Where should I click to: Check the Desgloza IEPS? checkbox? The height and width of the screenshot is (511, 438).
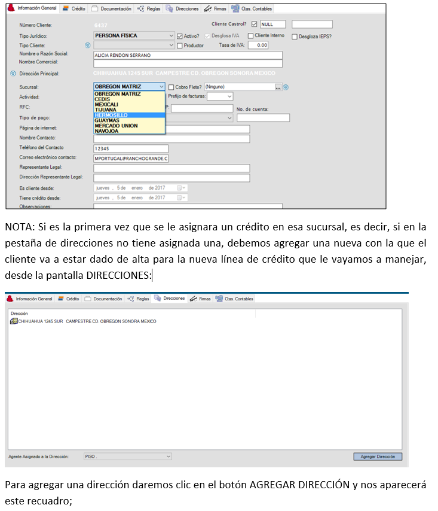tap(295, 36)
